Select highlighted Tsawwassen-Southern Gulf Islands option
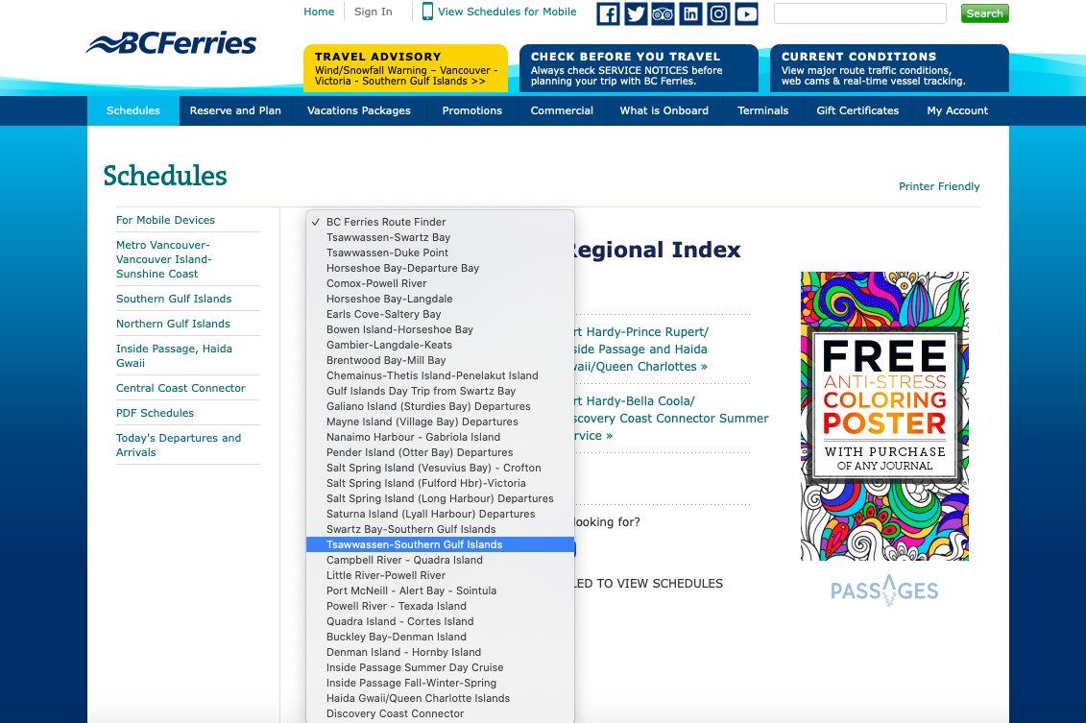The width and height of the screenshot is (1086, 723). point(441,545)
